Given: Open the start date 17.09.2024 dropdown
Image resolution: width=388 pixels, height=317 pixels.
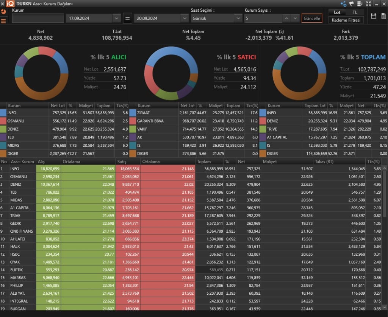Looking at the screenshot, I should tap(116, 18).
